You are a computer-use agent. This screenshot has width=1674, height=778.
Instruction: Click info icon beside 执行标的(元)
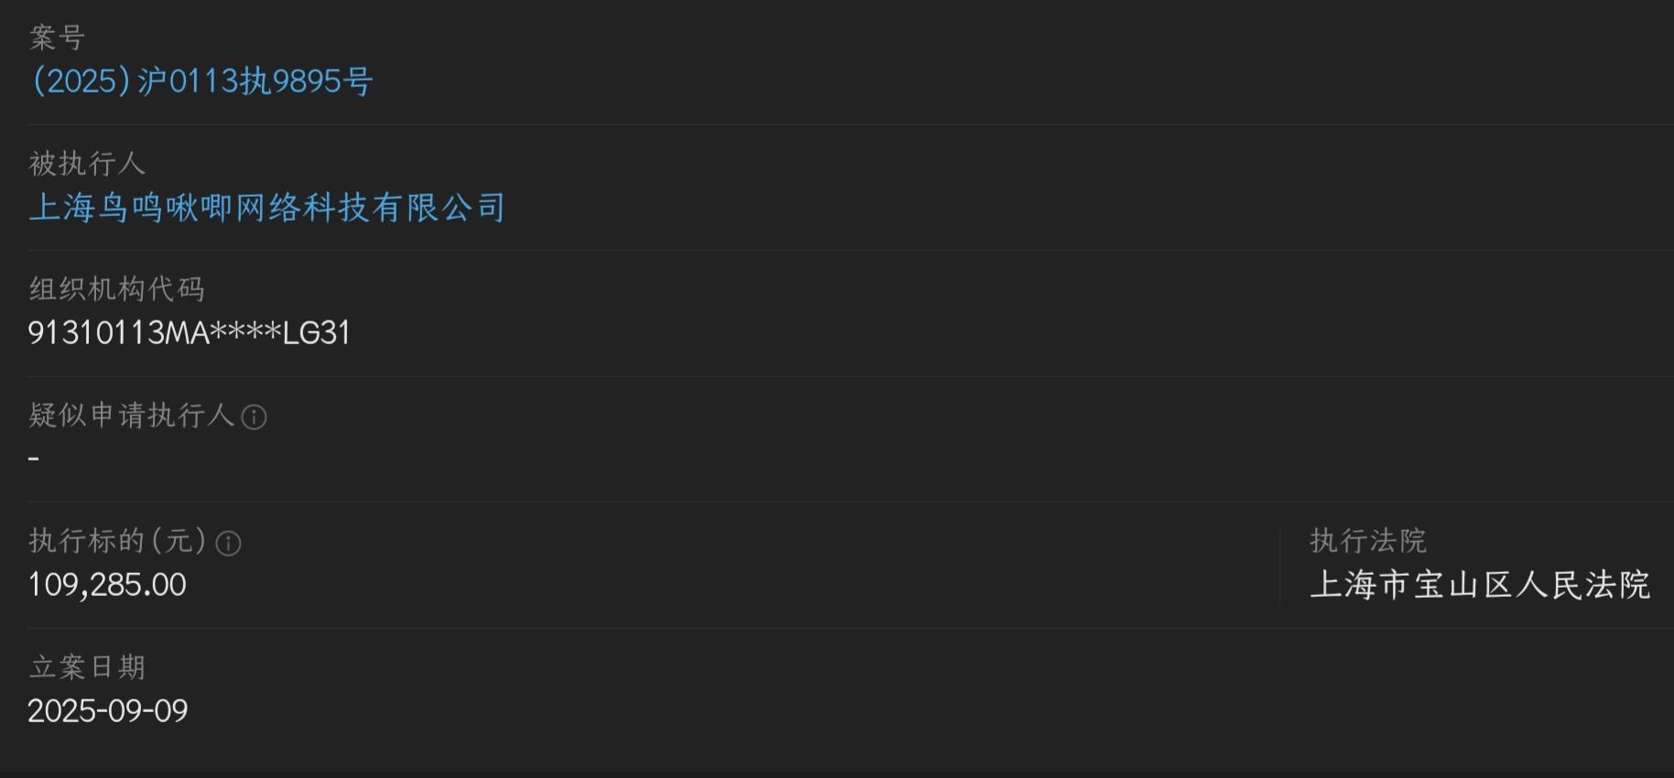(x=228, y=544)
